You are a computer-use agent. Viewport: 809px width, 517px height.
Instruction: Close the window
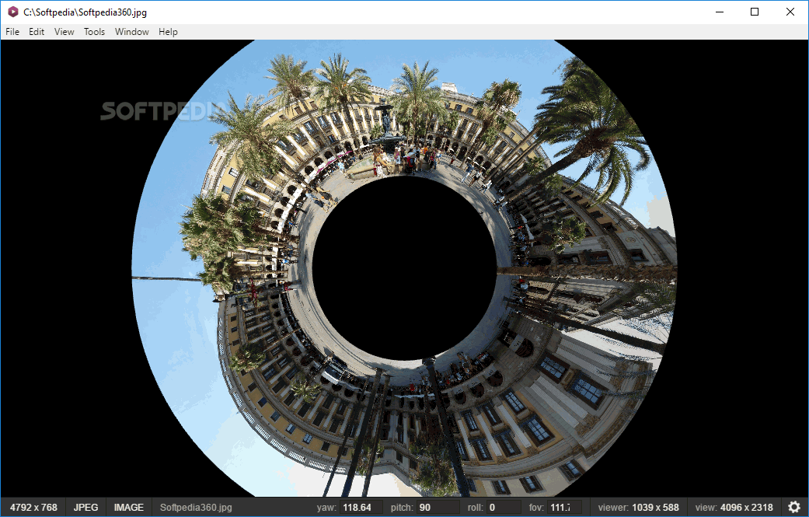[790, 12]
